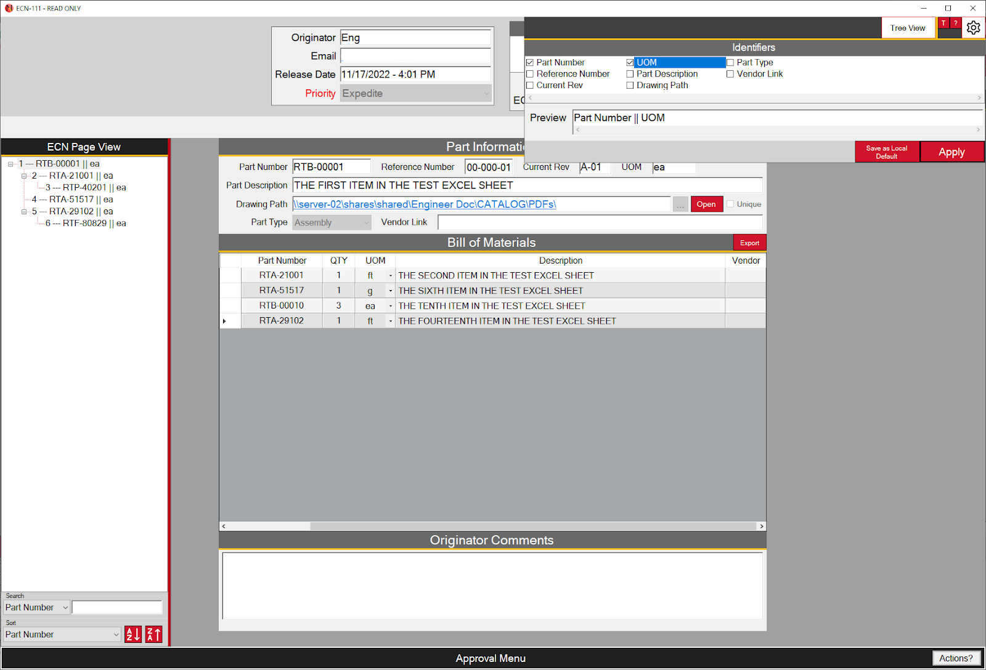Click the Apply button
This screenshot has height=670, width=986.
click(951, 152)
